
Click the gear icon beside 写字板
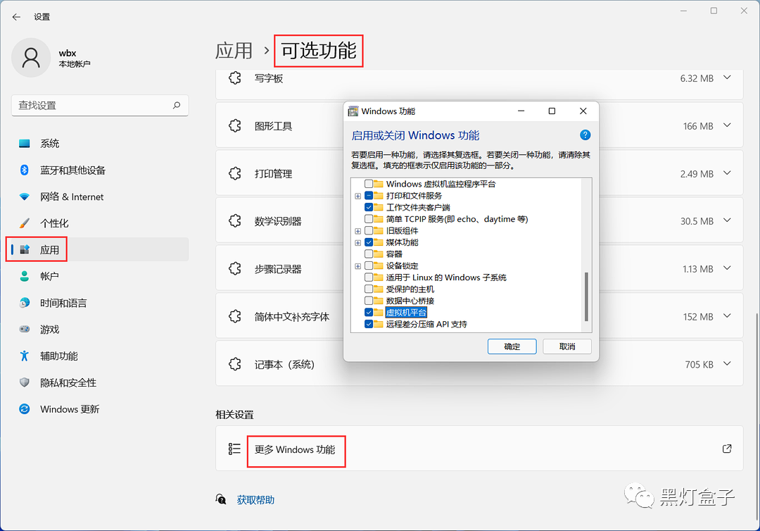tap(235, 78)
